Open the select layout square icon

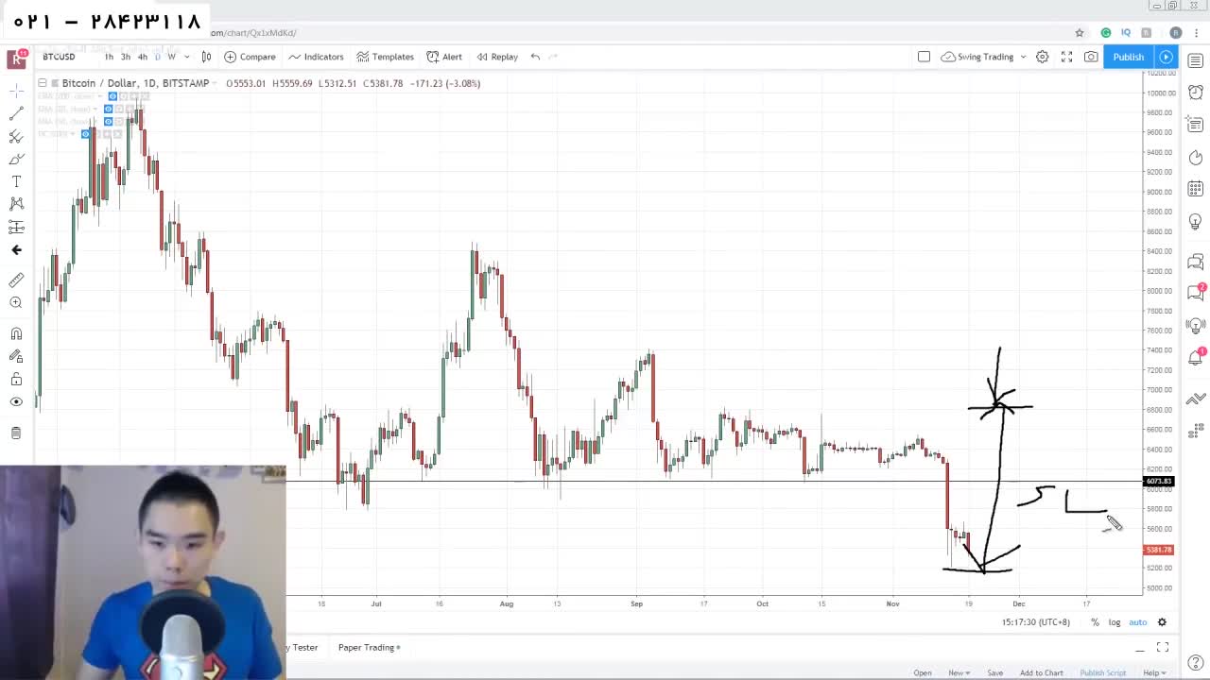tap(924, 57)
